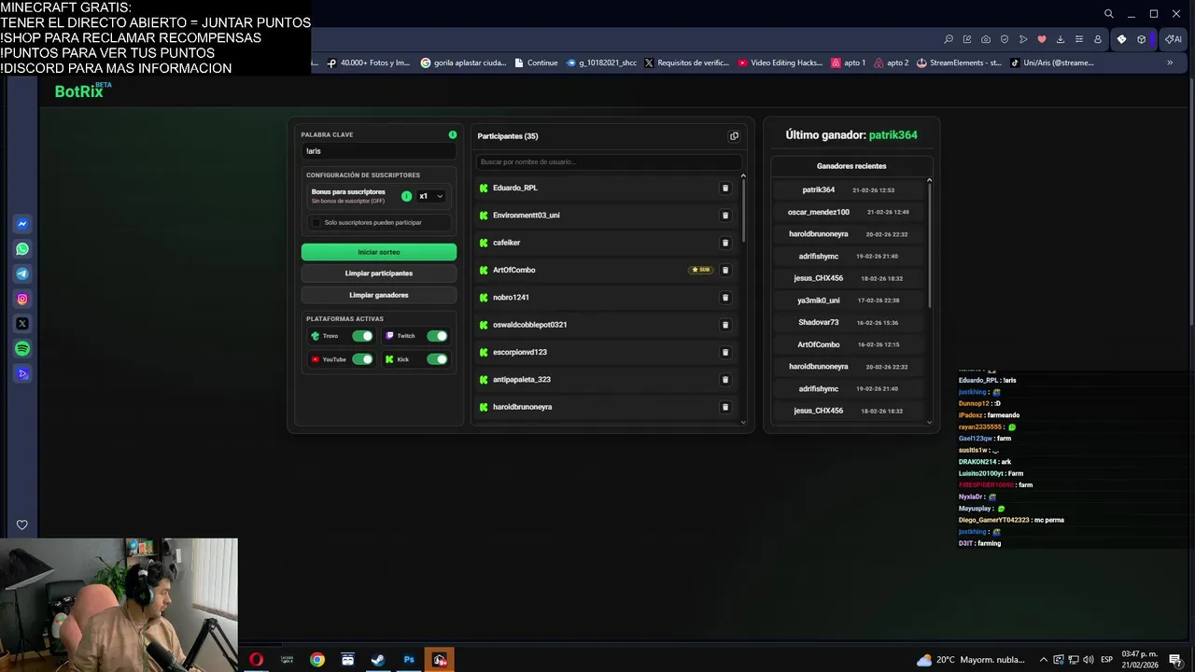Image resolution: width=1195 pixels, height=672 pixels.
Task: Remove oswaldcobblepot0321 via trash icon
Action: (725, 325)
